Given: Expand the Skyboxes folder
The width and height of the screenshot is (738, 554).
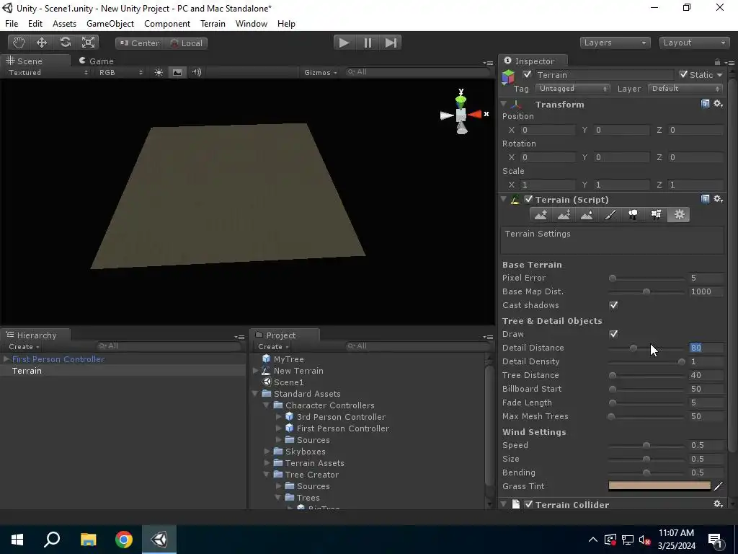Looking at the screenshot, I should click(267, 452).
